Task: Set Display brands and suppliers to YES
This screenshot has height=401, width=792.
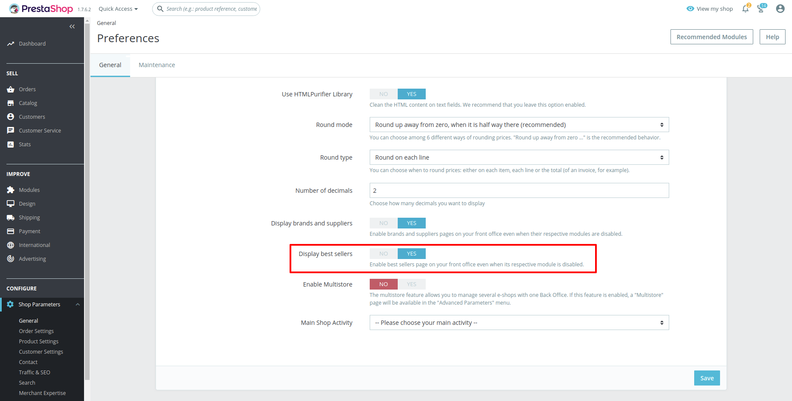Action: tap(412, 223)
